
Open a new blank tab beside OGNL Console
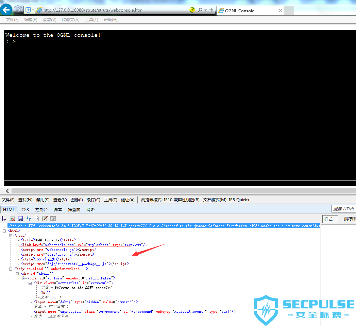tap(289, 11)
